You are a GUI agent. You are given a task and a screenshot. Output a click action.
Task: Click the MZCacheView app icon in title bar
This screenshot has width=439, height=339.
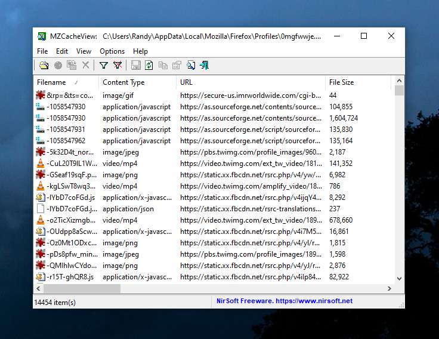(x=42, y=36)
